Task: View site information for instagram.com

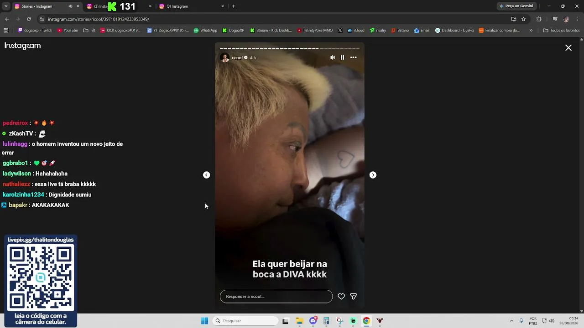Action: point(42,19)
